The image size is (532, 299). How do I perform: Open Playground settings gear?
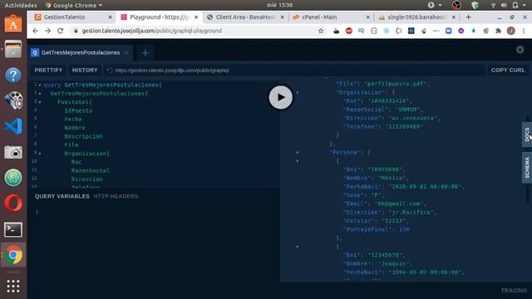[x=520, y=50]
